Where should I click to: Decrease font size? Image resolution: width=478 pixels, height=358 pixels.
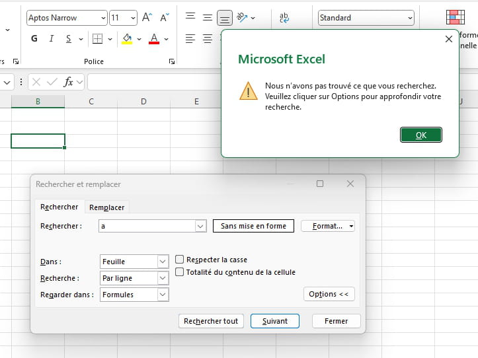click(x=165, y=17)
